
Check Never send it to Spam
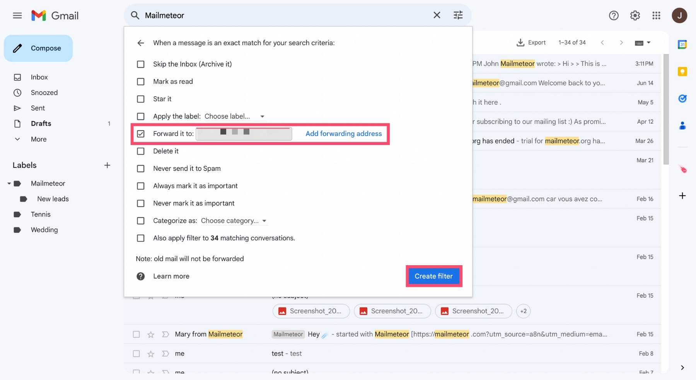tap(141, 169)
